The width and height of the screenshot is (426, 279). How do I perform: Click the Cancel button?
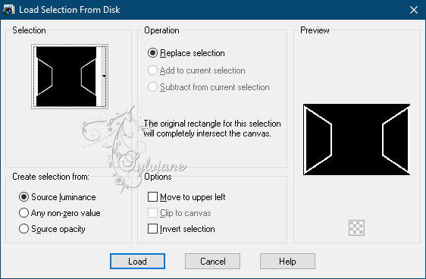[213, 262]
